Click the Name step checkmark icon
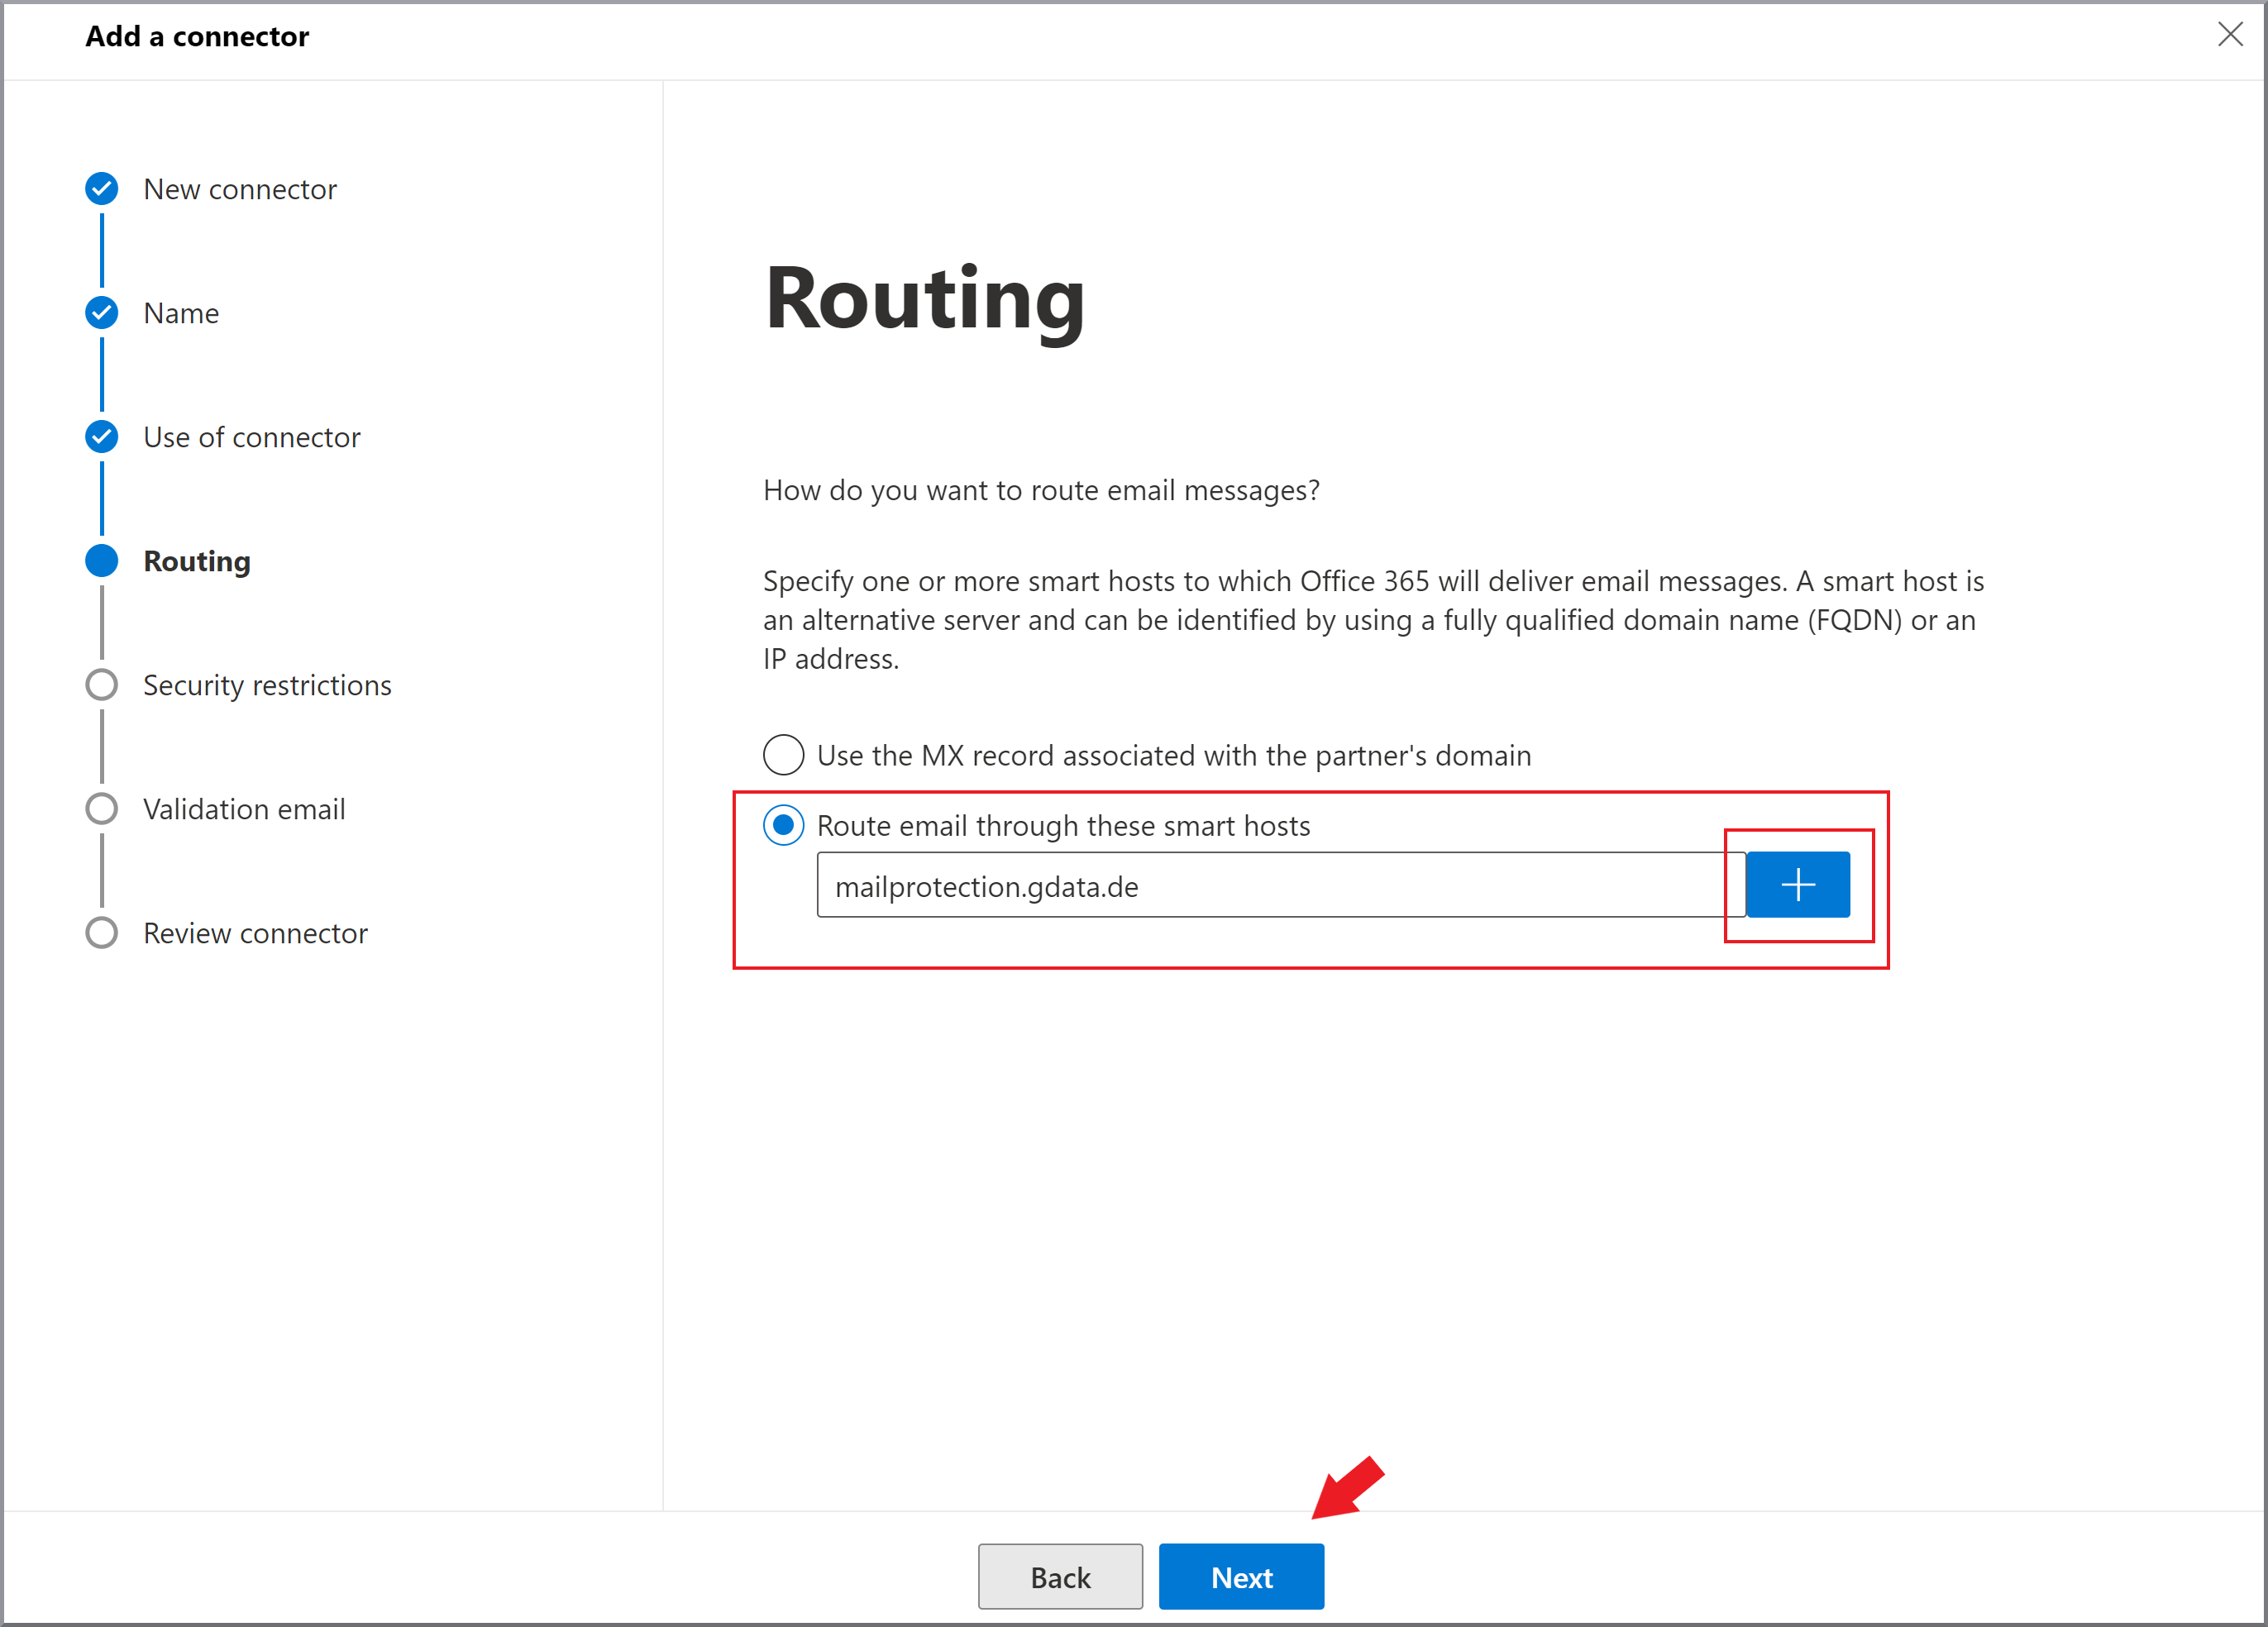This screenshot has width=2268, height=1627. coord(101,313)
